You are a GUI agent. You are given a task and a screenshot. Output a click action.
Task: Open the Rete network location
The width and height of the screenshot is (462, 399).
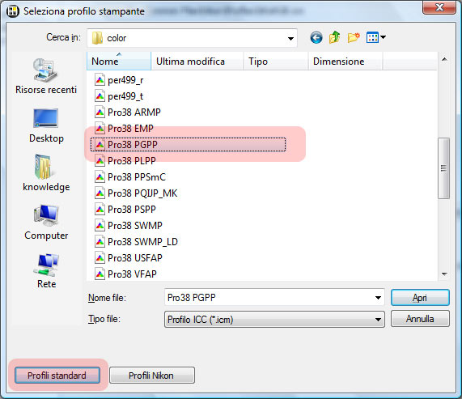(x=46, y=270)
